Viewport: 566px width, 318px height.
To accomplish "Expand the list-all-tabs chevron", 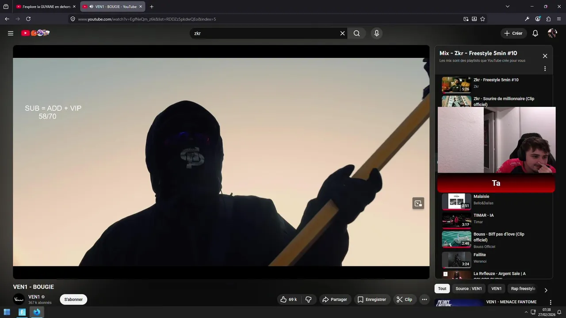I will 508,7.
